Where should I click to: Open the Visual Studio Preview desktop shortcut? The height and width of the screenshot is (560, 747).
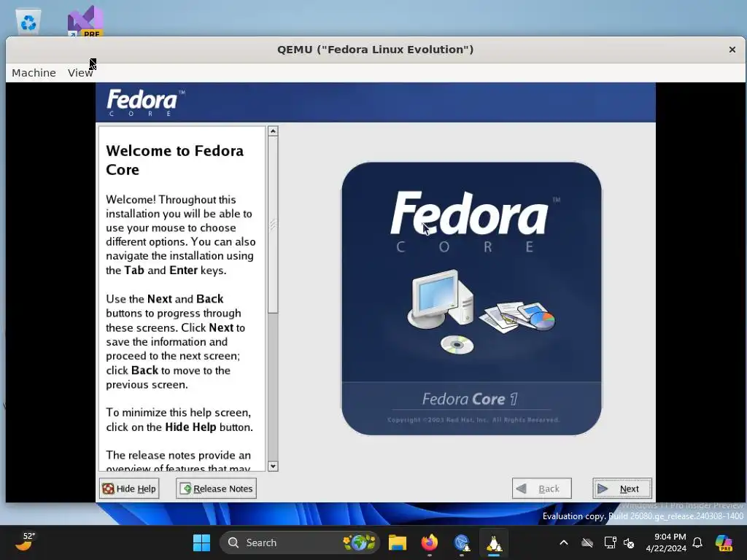86,21
